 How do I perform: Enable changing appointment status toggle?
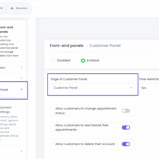[x=126, y=111]
